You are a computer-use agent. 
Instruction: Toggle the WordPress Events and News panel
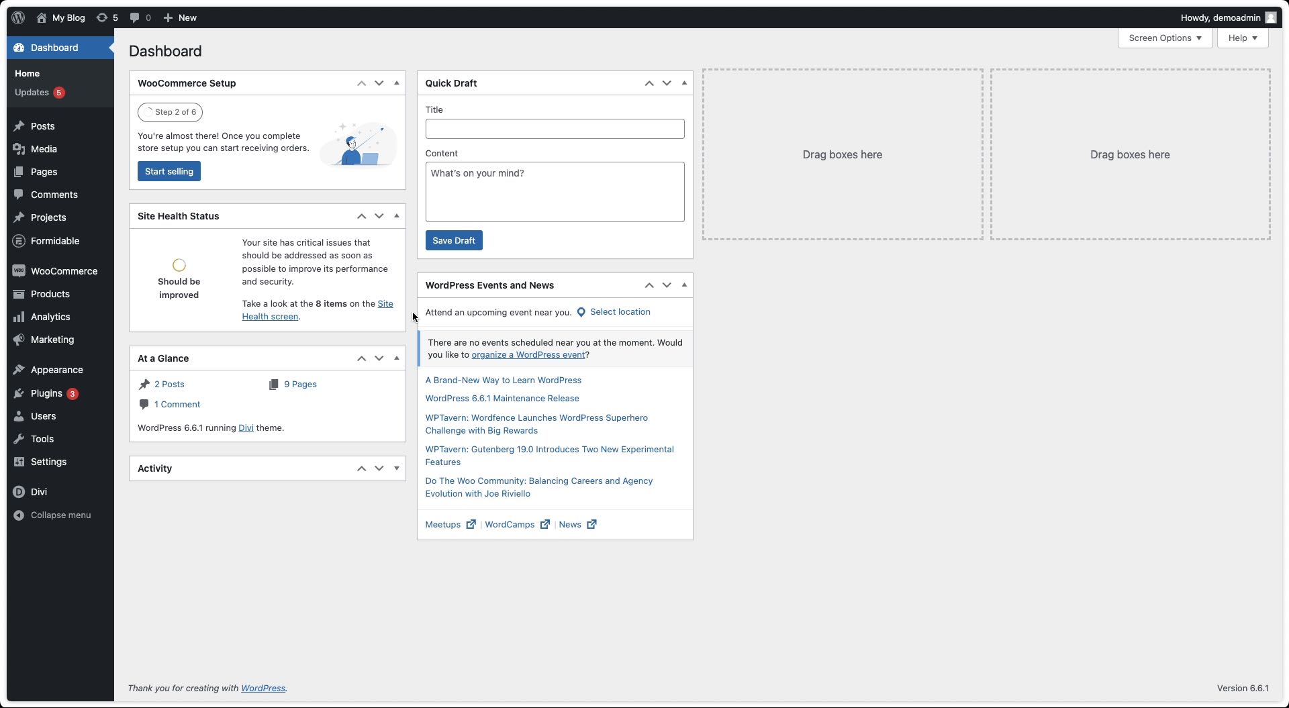[684, 285]
